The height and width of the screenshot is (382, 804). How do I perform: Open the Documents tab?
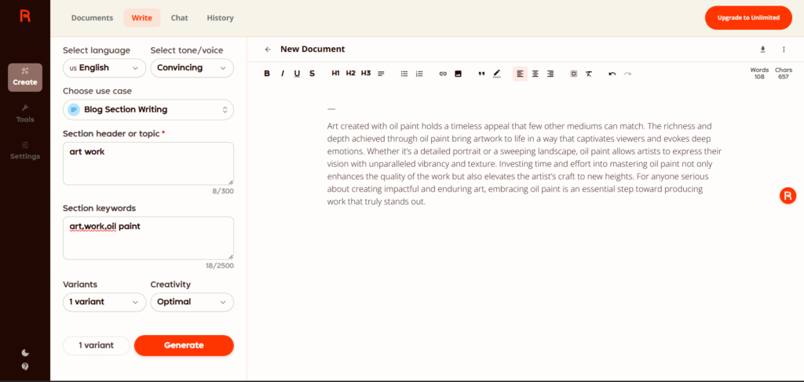(x=93, y=18)
